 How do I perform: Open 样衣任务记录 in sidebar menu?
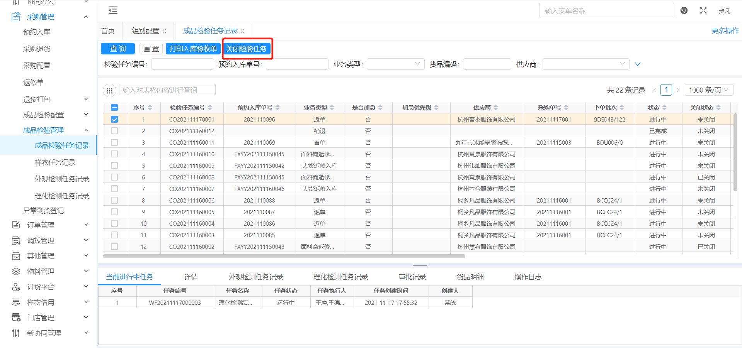tap(55, 162)
